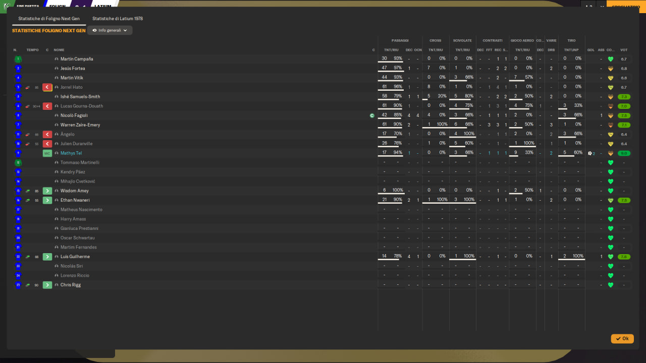This screenshot has height=363, width=646.
Task: Click Gianluca Prestianni player name
Action: point(79,228)
